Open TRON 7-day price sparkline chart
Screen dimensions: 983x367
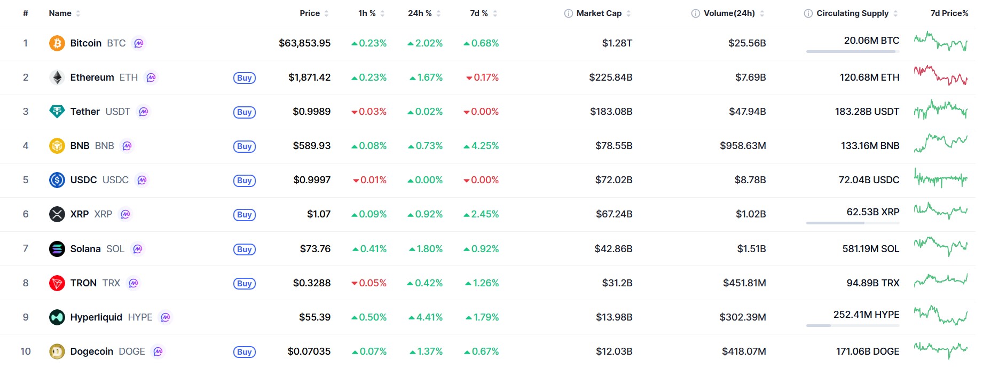(941, 280)
